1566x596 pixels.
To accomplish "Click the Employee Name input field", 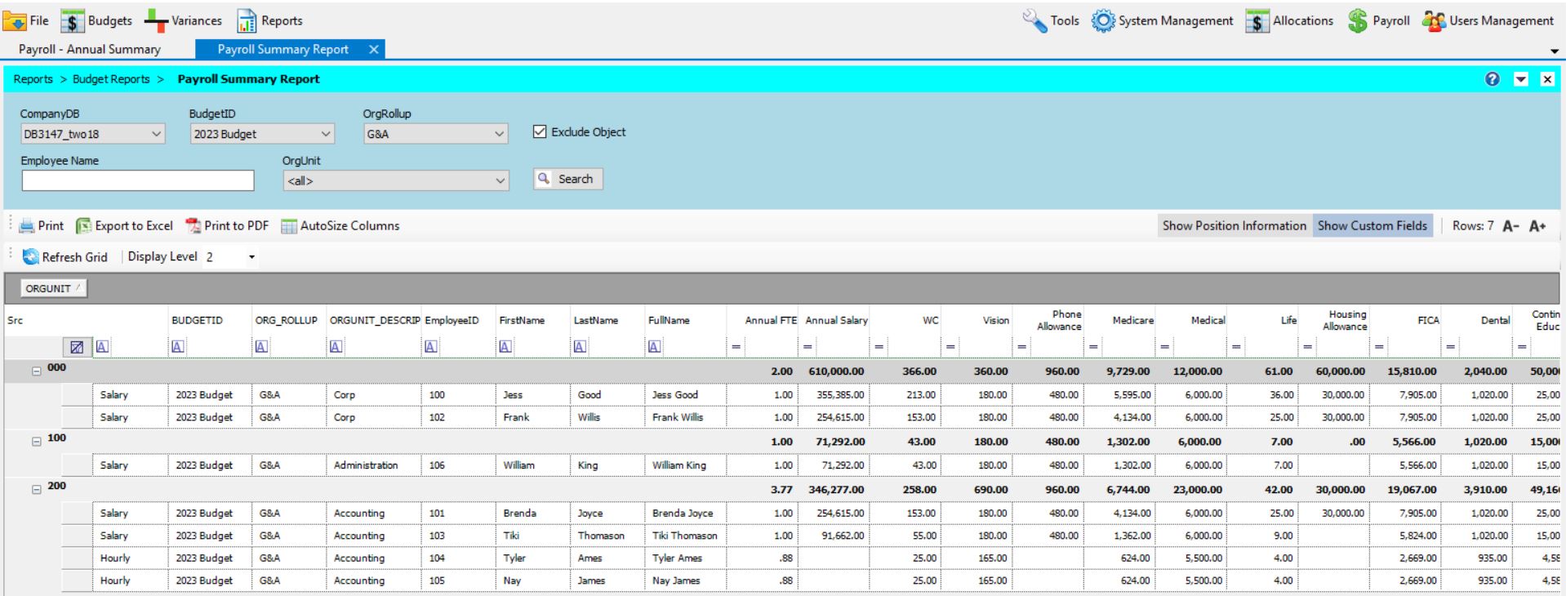I will point(138,180).
